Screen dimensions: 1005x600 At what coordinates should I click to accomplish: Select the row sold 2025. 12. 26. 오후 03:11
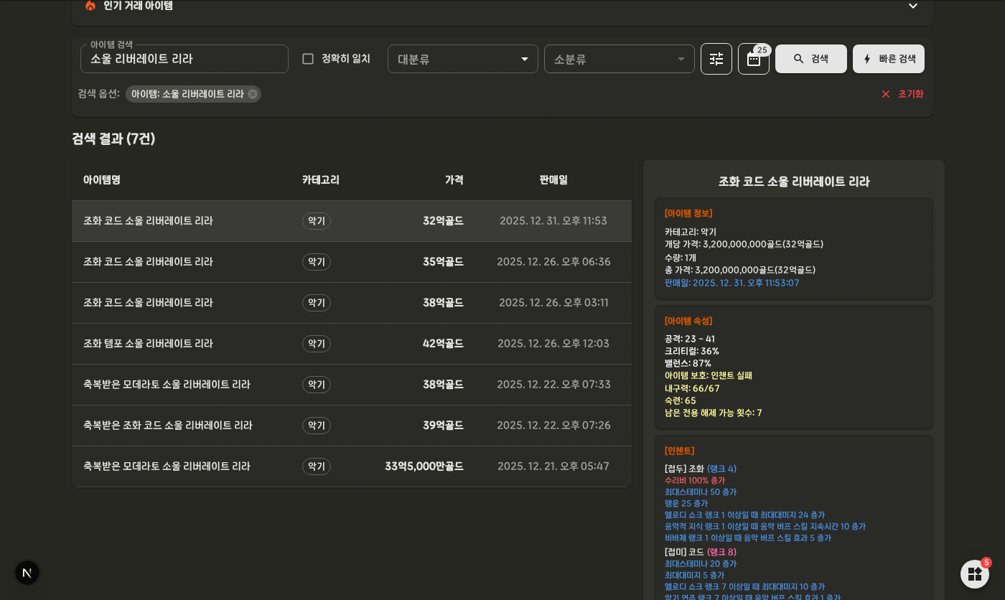(352, 303)
